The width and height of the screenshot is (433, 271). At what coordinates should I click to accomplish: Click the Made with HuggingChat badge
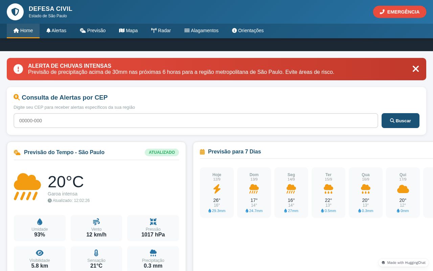[x=404, y=263]
